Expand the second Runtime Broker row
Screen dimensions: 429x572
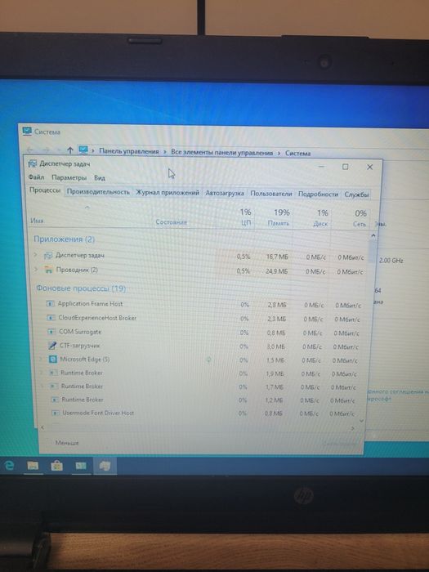coord(42,386)
